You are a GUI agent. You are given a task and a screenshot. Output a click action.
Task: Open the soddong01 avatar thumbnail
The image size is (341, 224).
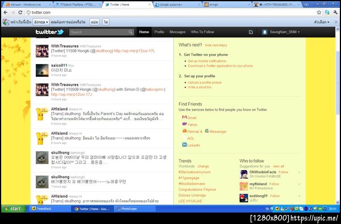pyautogui.click(x=244, y=198)
